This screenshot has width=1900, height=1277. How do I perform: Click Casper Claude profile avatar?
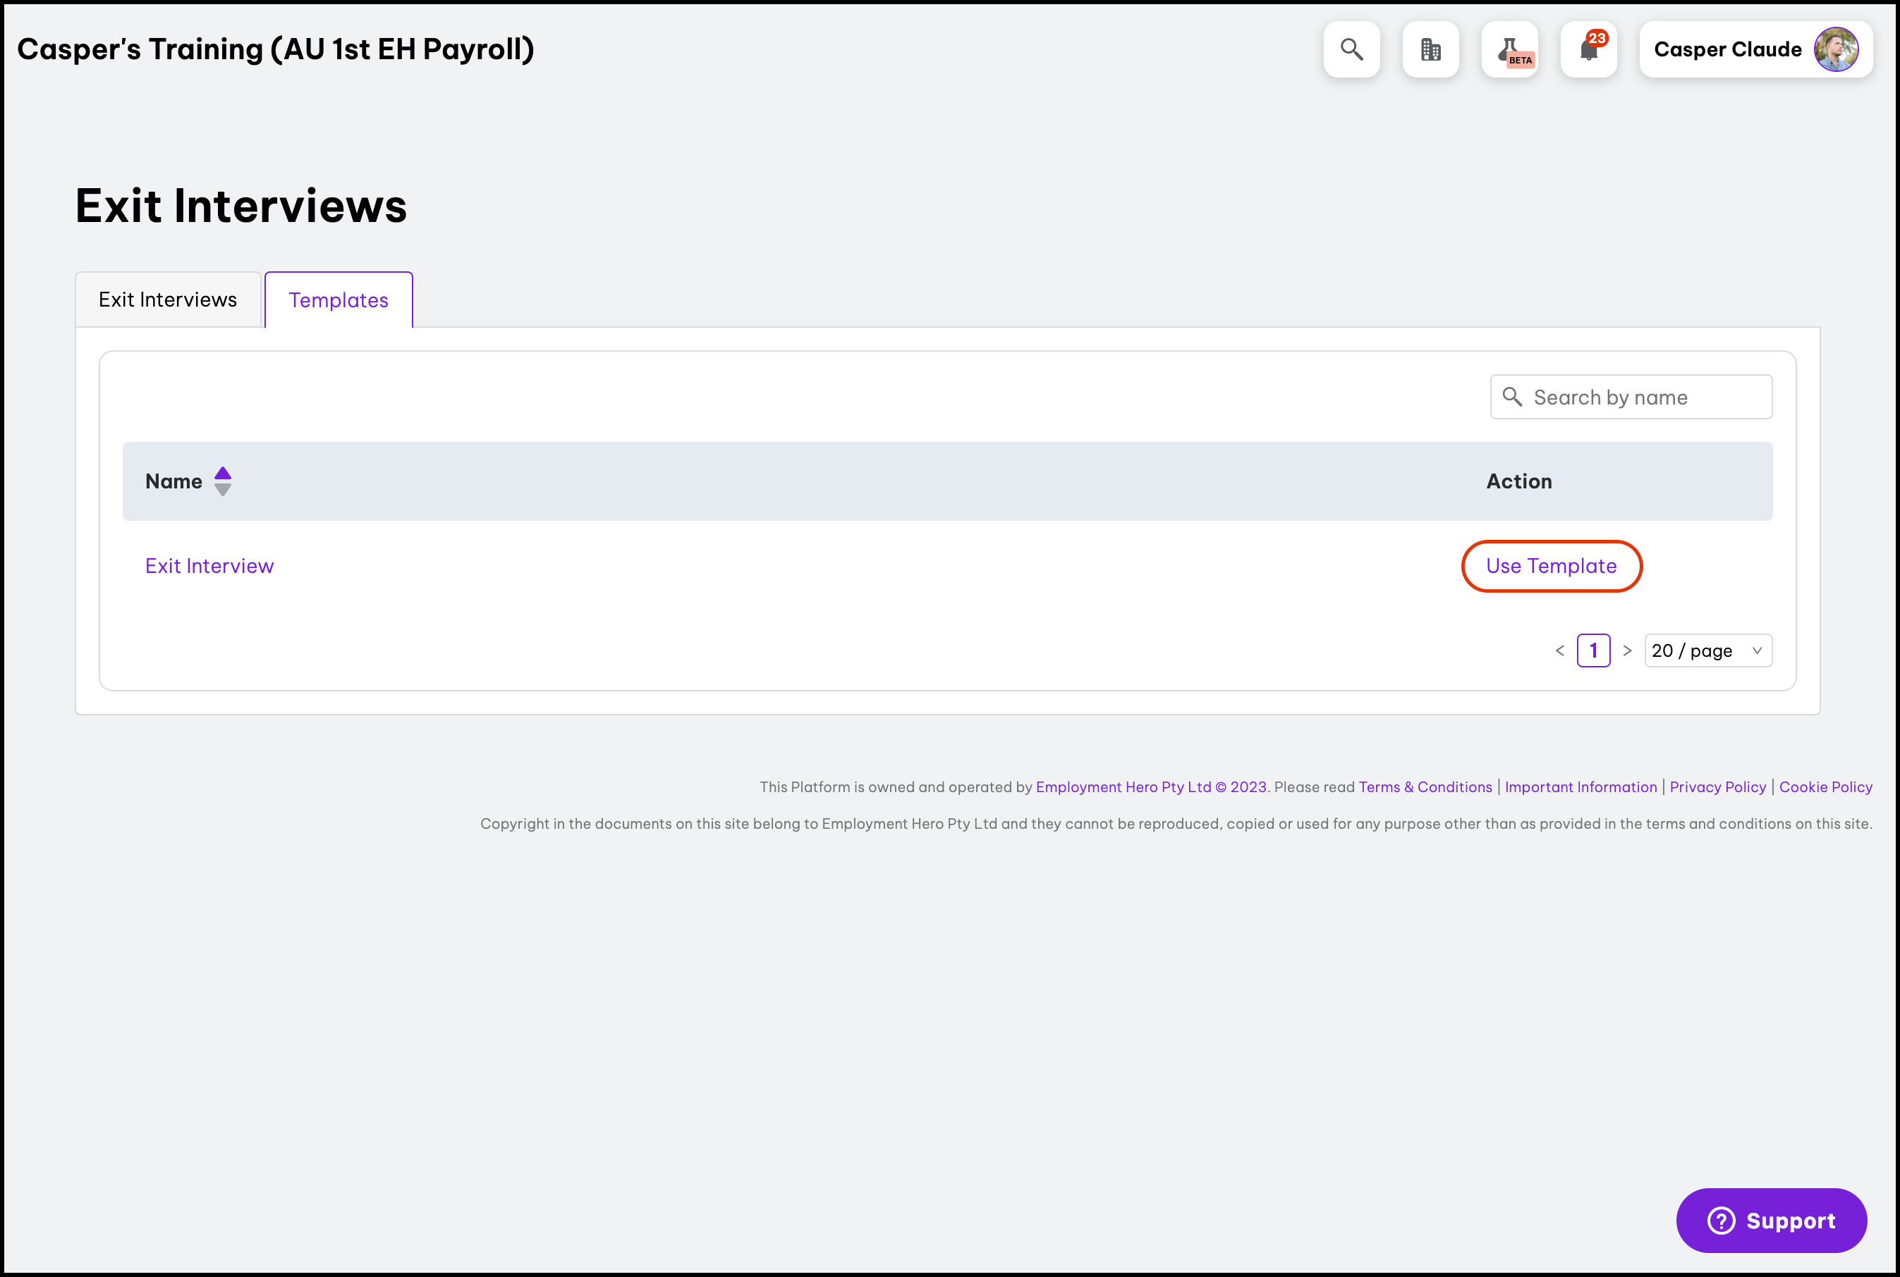[1836, 49]
